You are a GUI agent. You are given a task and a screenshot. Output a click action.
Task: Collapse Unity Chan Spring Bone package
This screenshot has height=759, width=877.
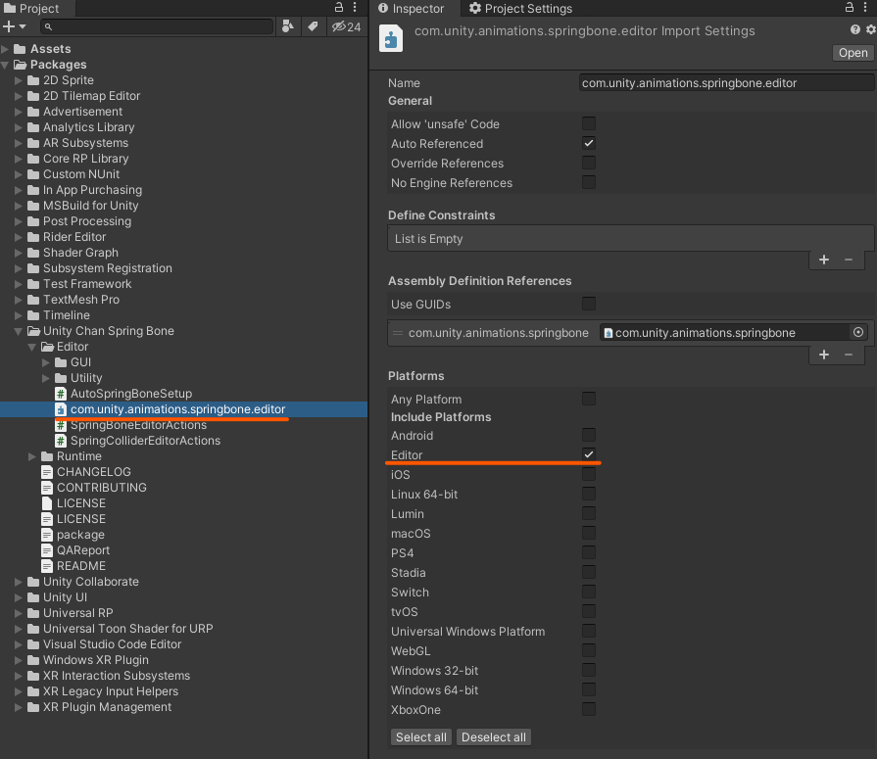pos(19,331)
